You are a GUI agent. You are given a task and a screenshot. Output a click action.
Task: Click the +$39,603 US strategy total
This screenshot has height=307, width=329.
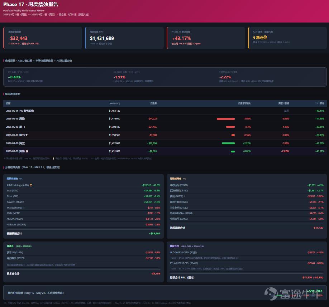(x=154, y=234)
